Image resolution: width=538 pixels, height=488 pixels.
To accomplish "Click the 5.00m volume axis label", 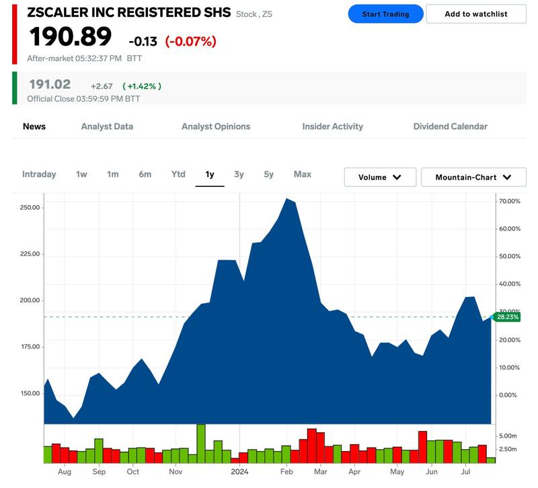I will pyautogui.click(x=508, y=436).
